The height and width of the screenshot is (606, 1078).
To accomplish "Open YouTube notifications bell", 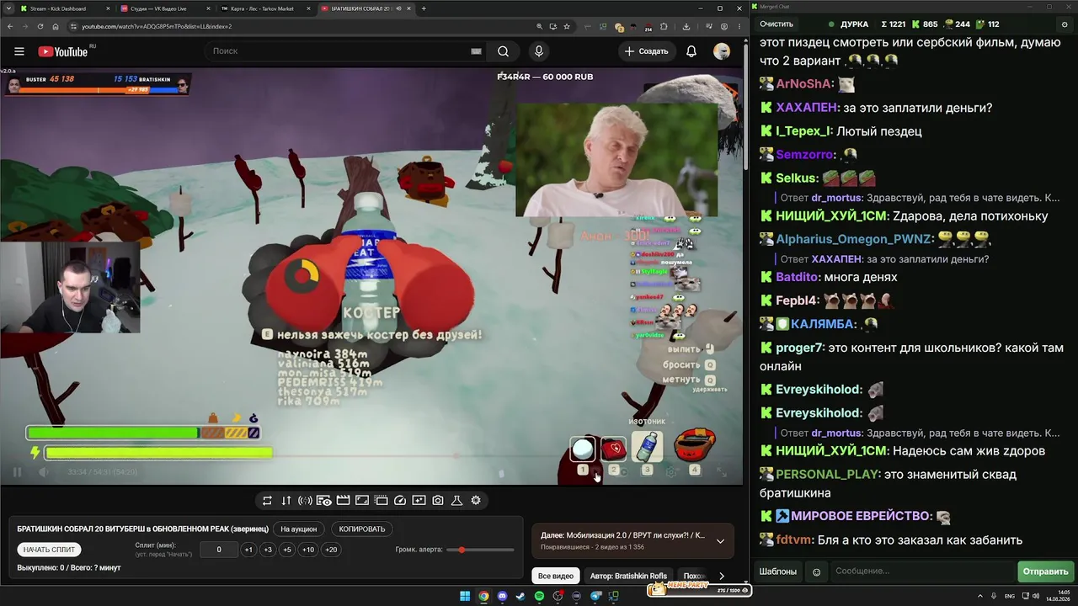I will click(691, 51).
